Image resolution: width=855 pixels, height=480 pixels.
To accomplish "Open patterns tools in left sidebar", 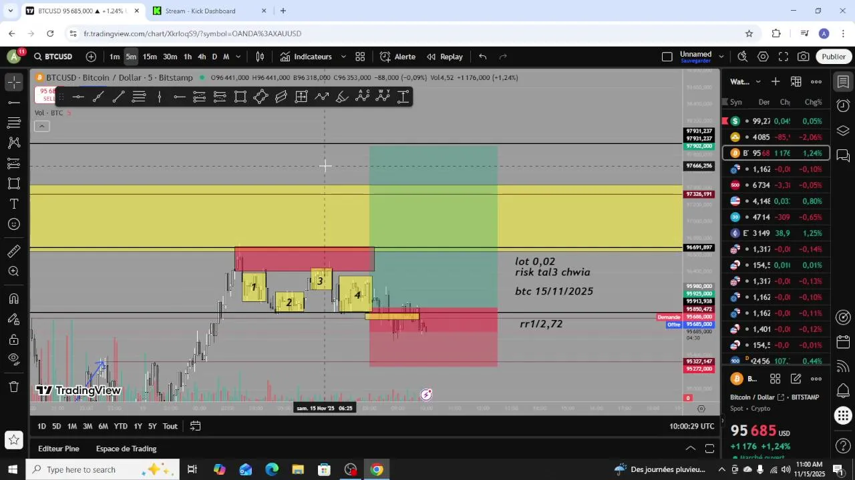I will 14,143.
